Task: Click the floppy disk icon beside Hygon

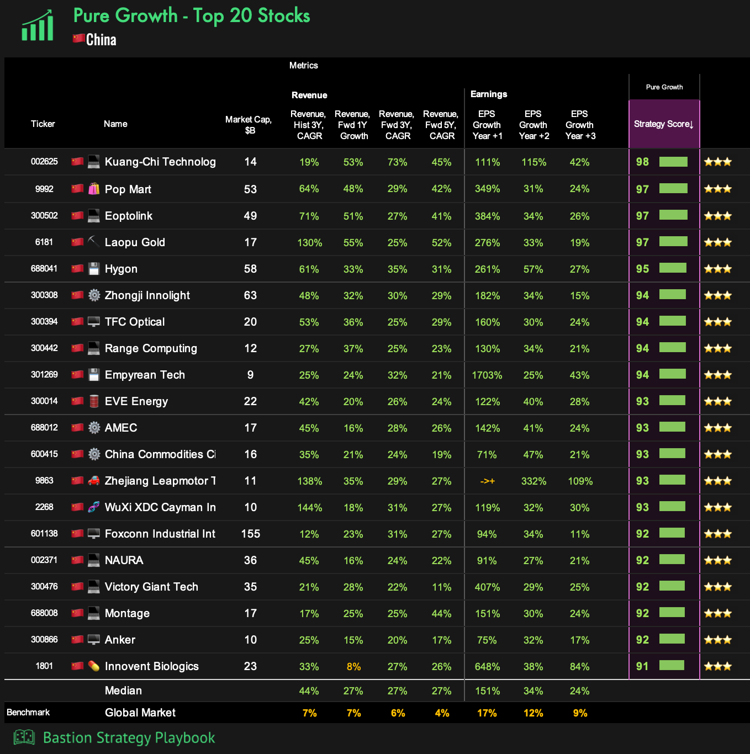Action: point(94,268)
